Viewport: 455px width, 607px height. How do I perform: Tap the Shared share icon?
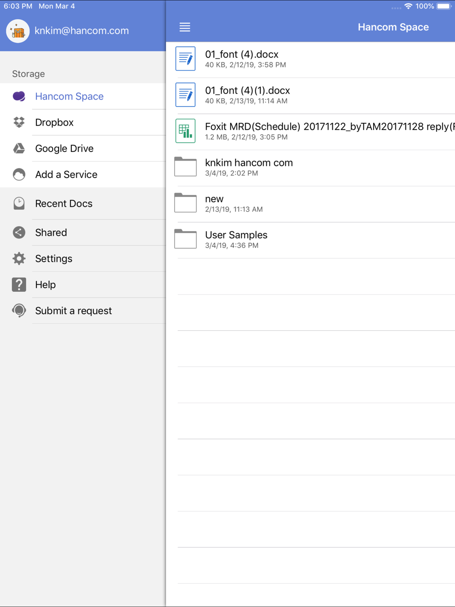pos(19,233)
